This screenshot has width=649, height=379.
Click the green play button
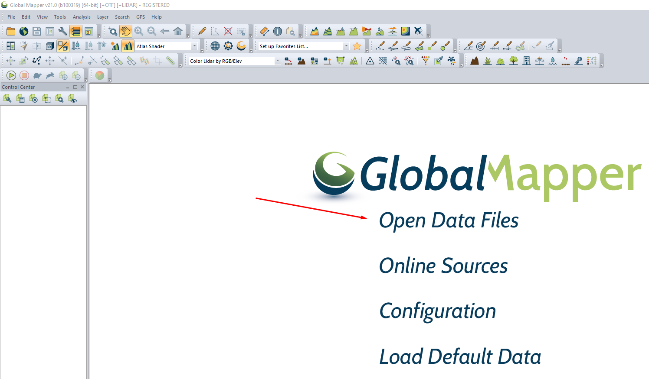[x=11, y=75]
